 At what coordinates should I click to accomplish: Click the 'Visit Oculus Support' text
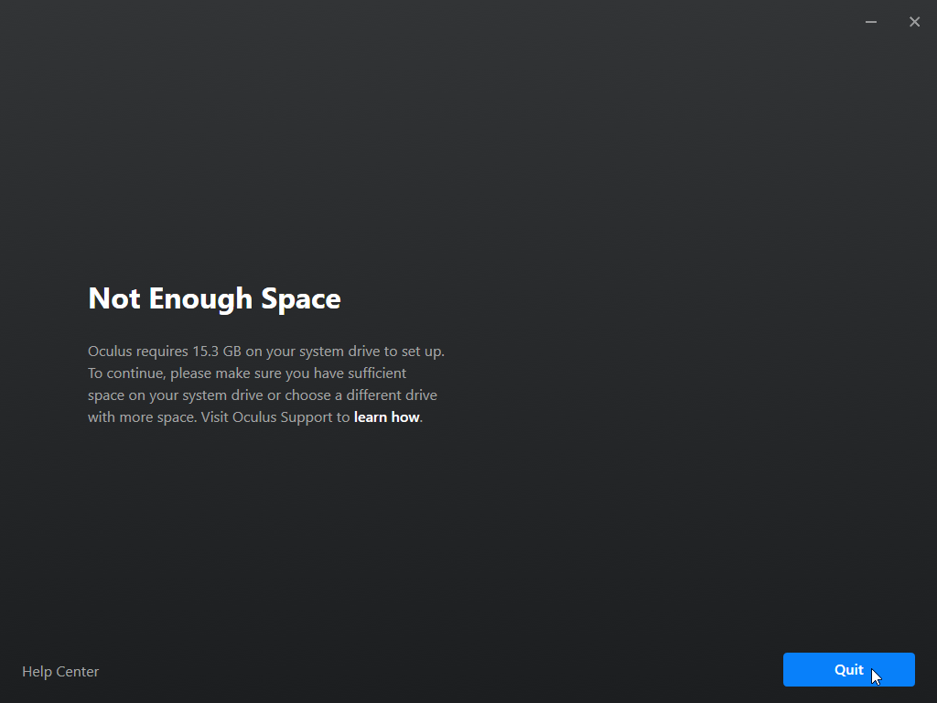265,417
